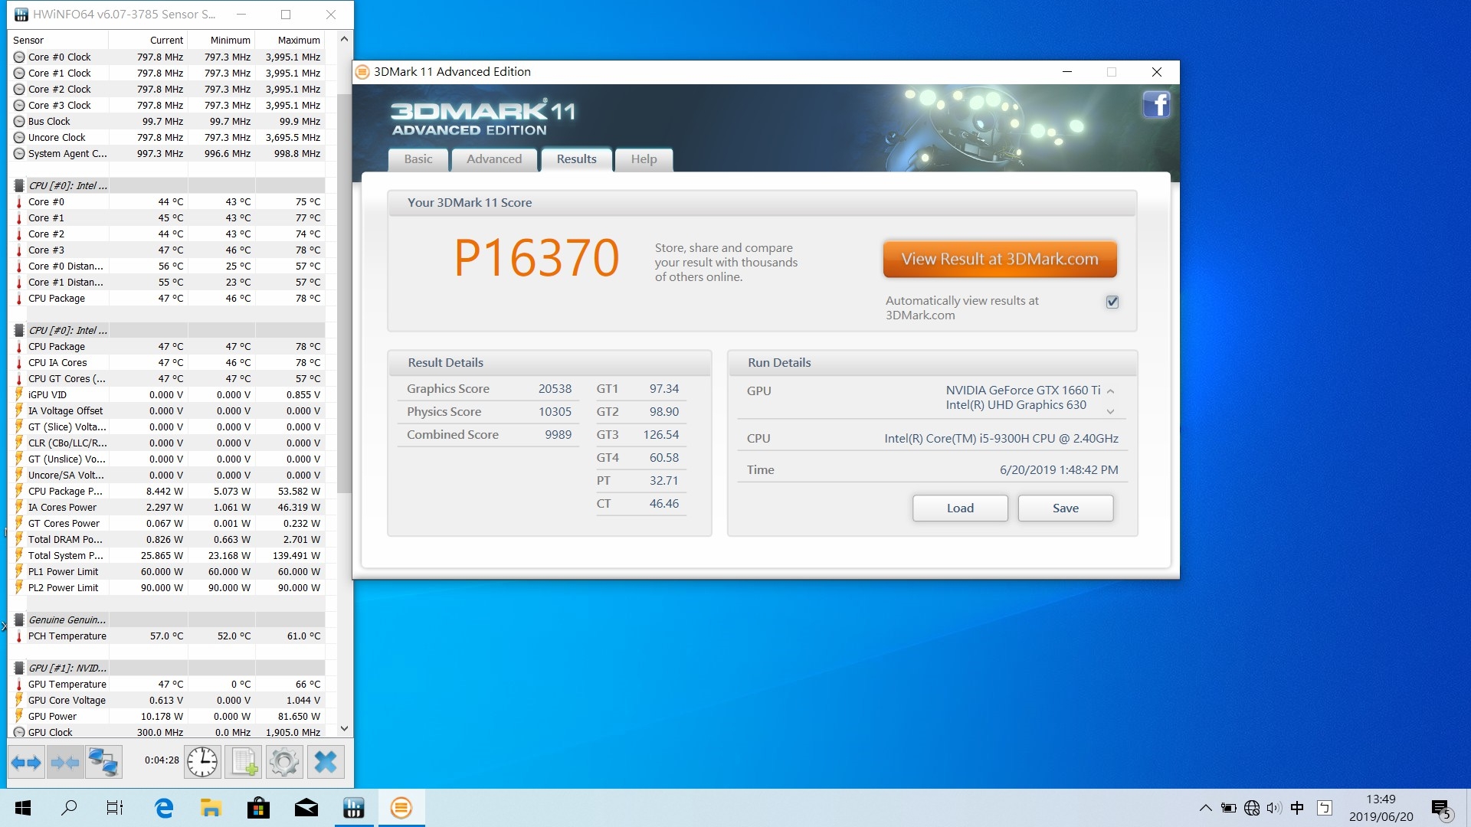The width and height of the screenshot is (1471, 827).
Task: Open the network remote monitoring icon in HWiNFO
Action: pos(103,762)
